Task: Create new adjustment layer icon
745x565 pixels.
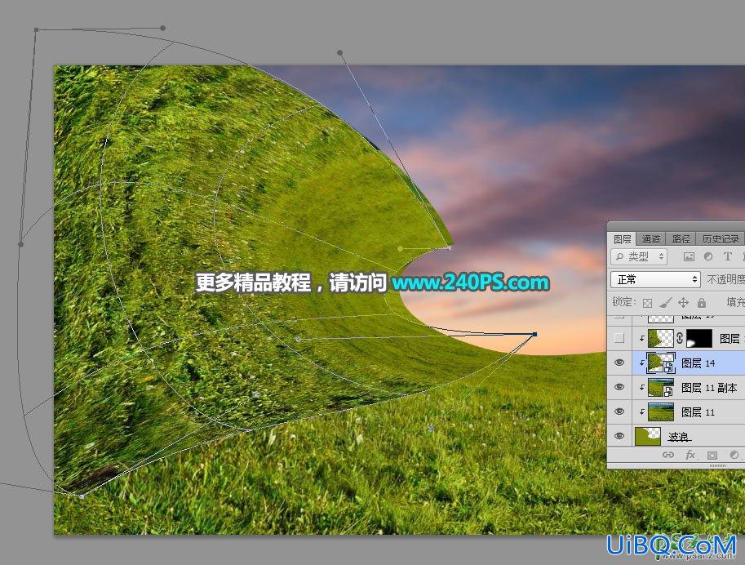Action: click(734, 455)
